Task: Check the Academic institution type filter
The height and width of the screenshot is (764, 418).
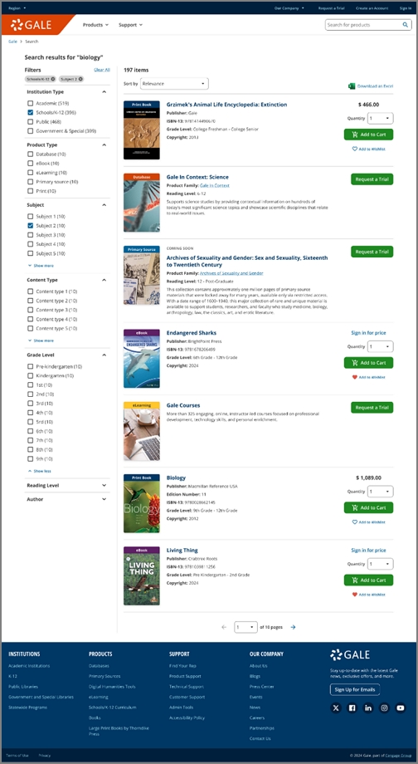Action: pyautogui.click(x=30, y=103)
